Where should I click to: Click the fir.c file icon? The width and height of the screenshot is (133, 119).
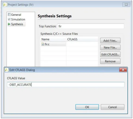click(x=43, y=44)
